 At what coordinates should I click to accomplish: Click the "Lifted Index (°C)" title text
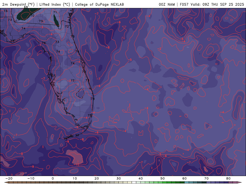[55, 4]
